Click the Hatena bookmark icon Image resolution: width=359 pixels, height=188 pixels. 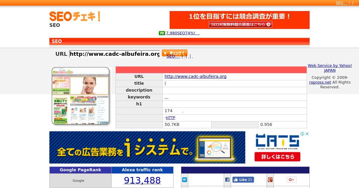[185, 180]
